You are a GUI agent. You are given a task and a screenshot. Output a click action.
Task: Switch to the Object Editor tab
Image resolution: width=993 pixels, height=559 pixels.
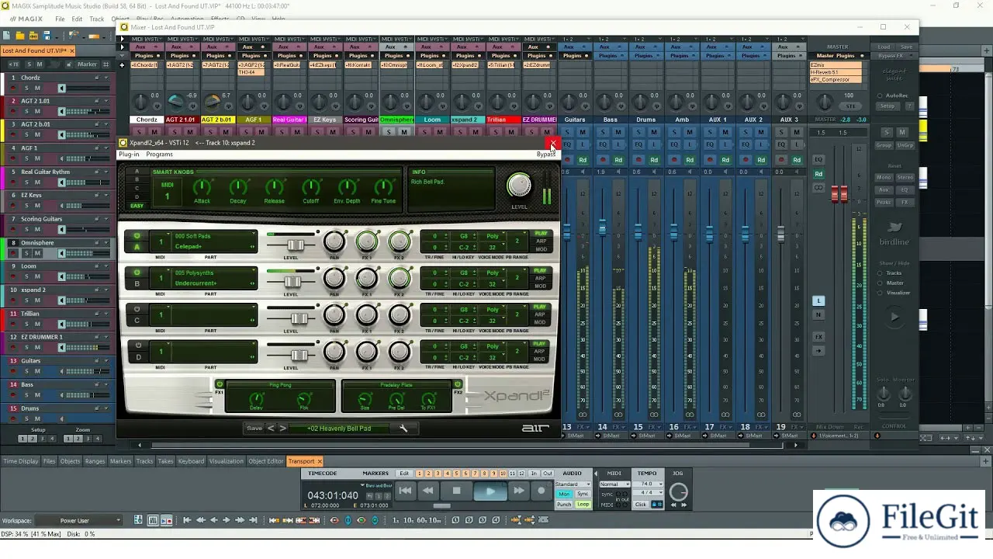point(266,461)
